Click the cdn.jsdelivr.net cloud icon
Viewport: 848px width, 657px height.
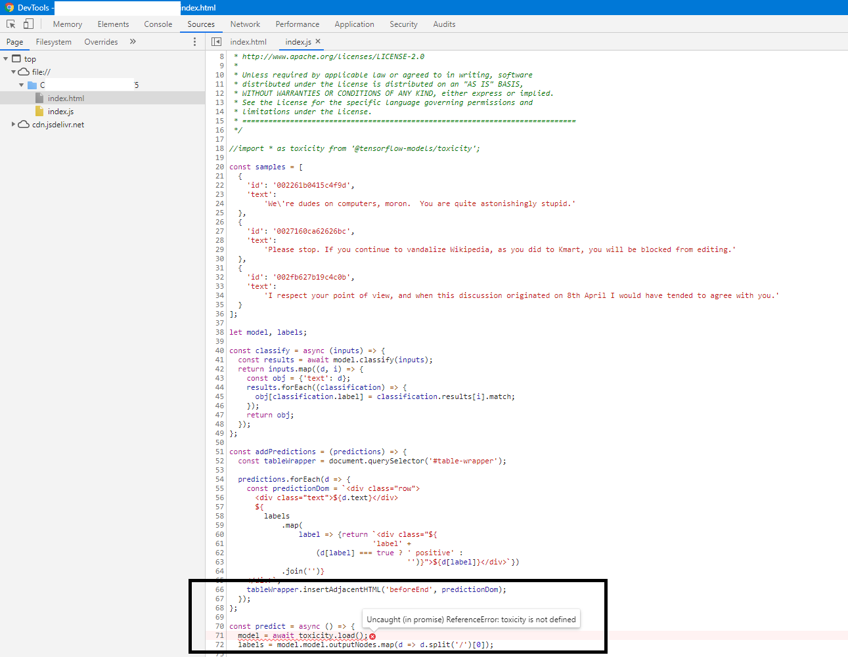24,124
